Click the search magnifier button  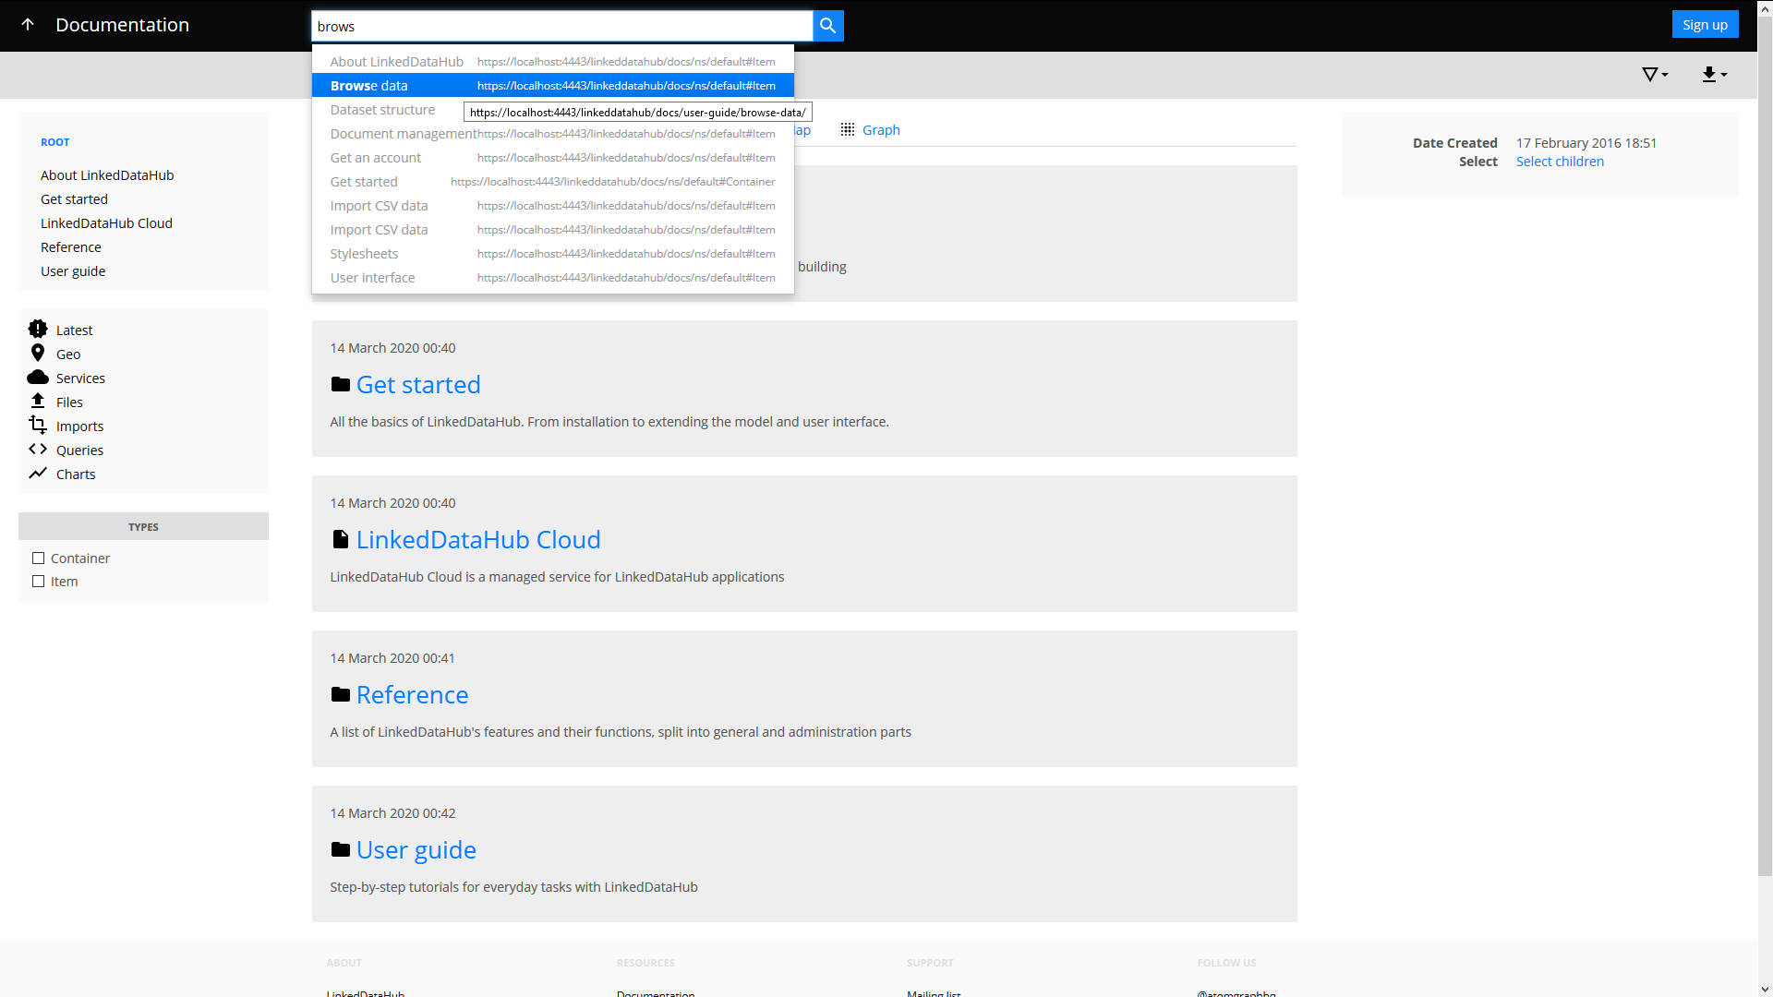(829, 26)
